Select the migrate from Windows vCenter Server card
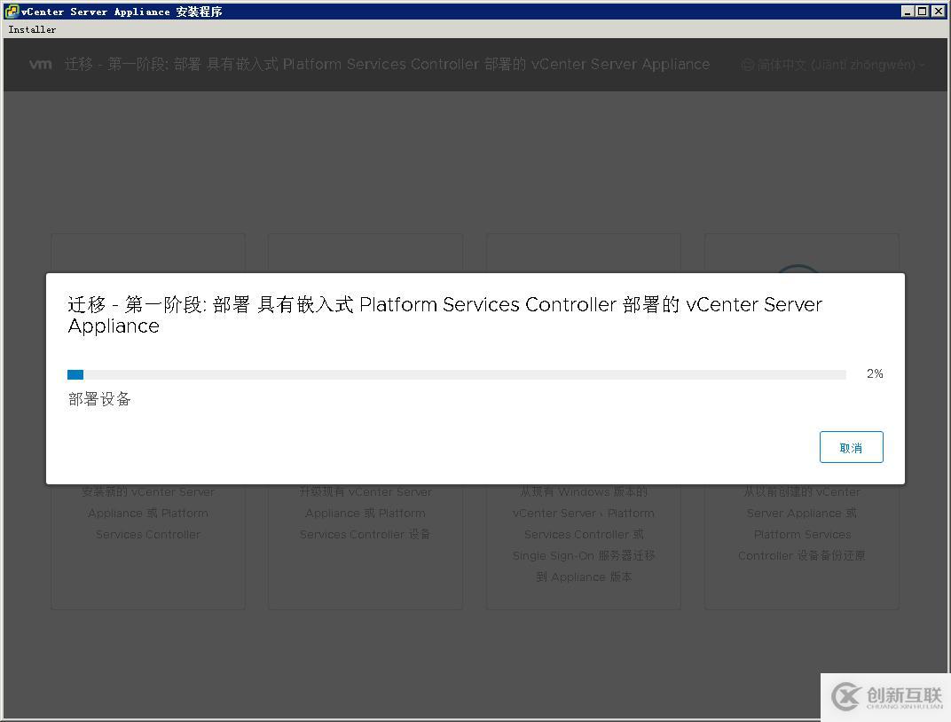 [584, 421]
